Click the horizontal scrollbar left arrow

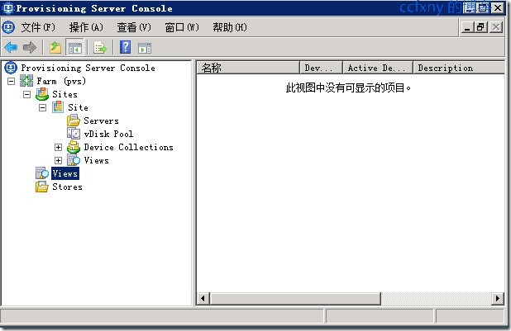tap(203, 298)
